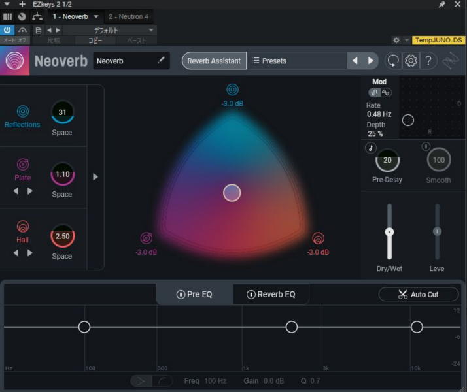Toggle the Smooth power button
467x392 pixels.
point(426,146)
